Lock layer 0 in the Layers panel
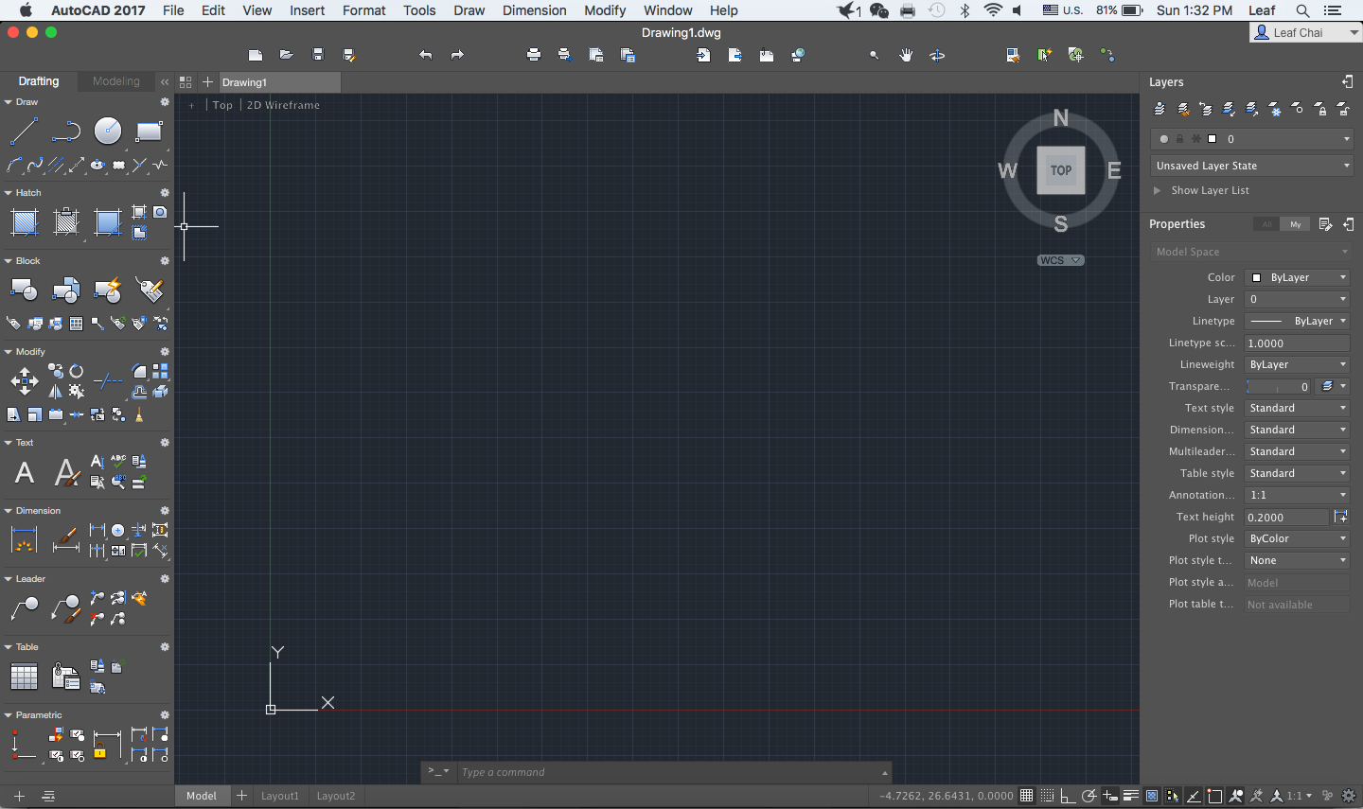1363x809 pixels. point(1180,138)
